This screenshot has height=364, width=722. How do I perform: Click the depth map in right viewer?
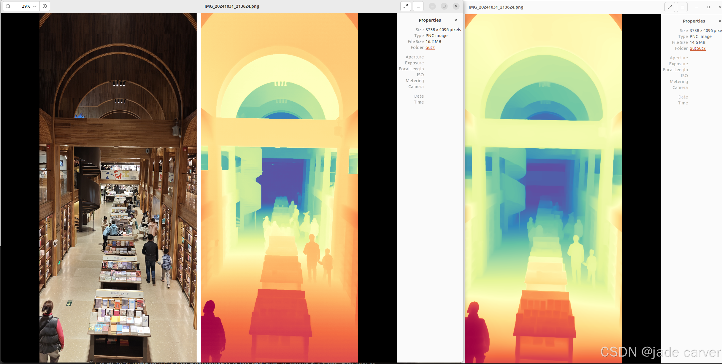coord(543,187)
